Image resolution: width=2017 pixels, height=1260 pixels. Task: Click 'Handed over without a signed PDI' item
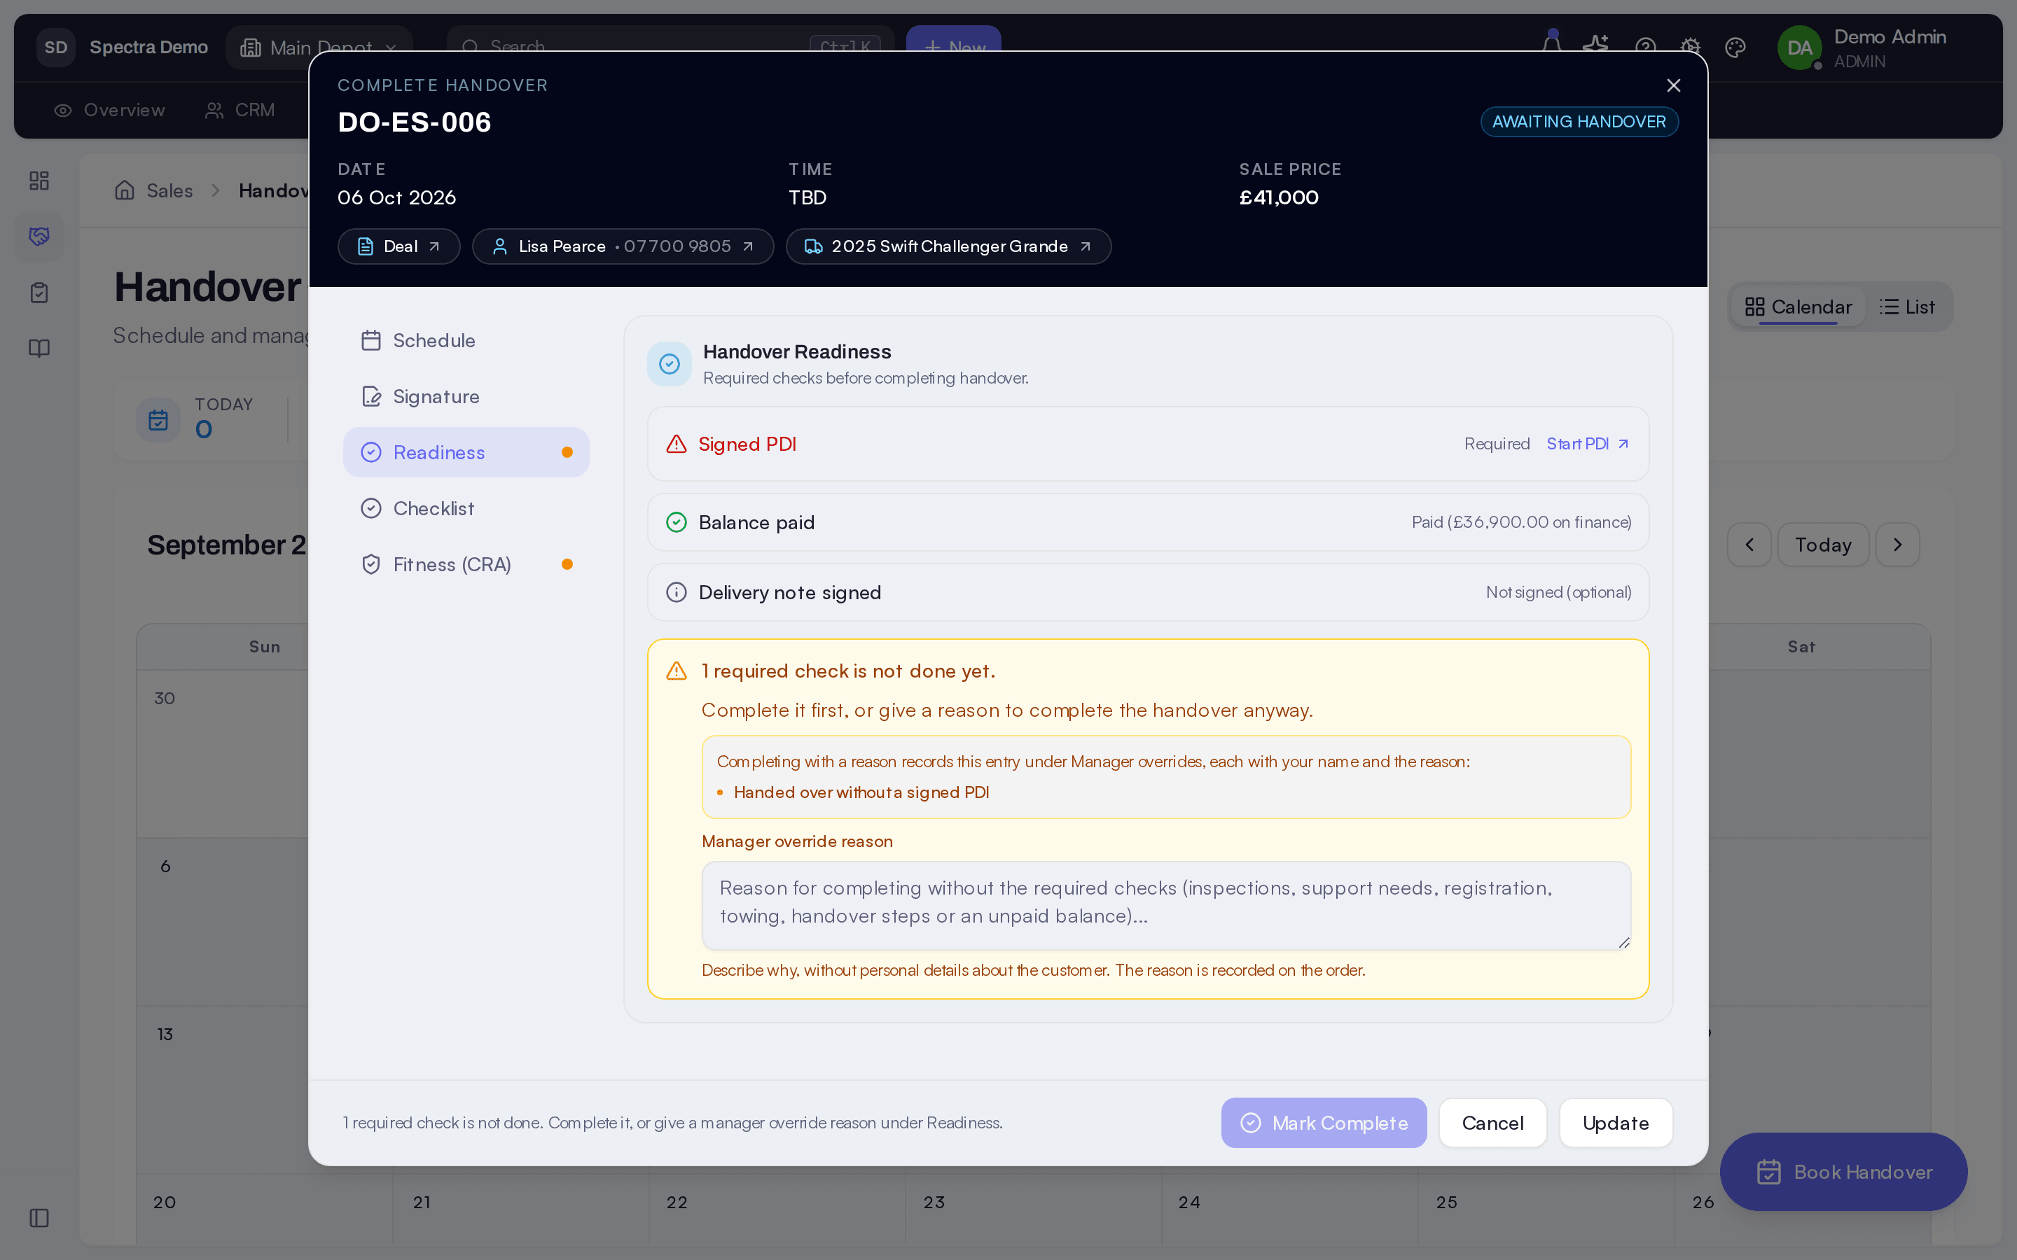861,792
